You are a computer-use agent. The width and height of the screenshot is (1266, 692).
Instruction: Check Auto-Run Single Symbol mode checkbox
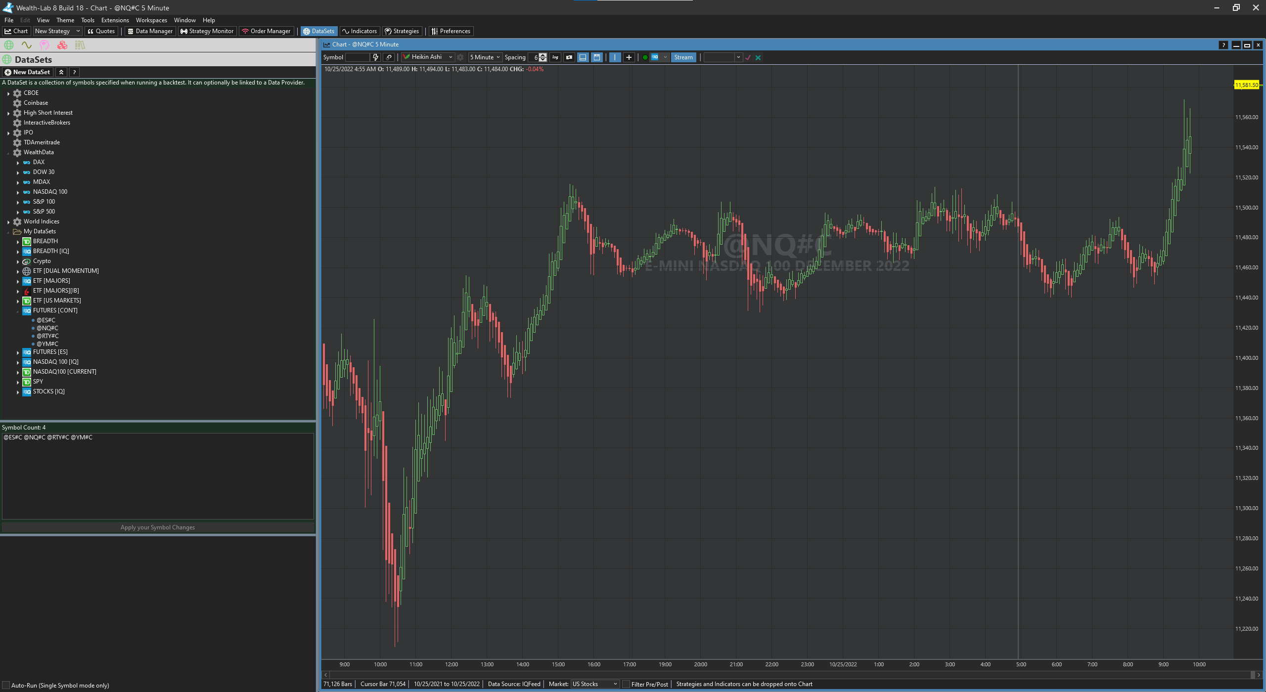point(6,685)
